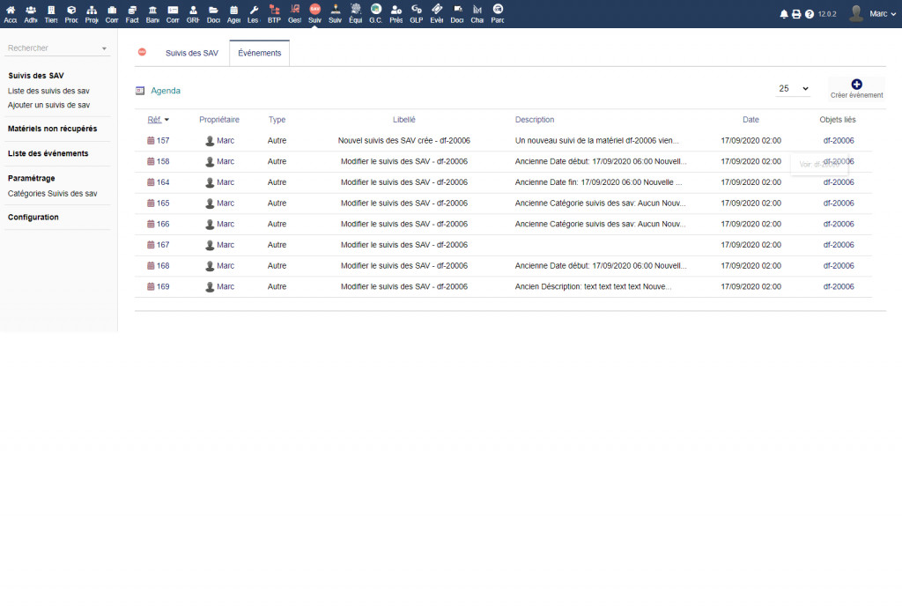902x614 pixels.
Task: Sort the table by the Réf. column
Action: point(155,120)
